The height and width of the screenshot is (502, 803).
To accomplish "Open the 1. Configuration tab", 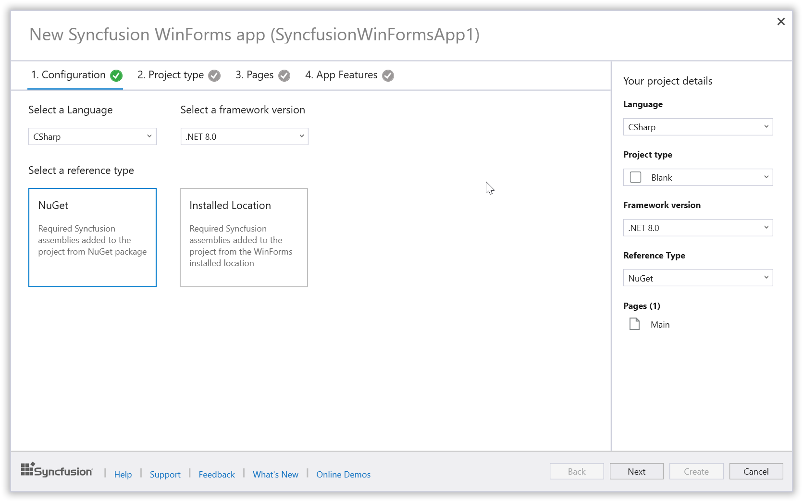I will pyautogui.click(x=75, y=75).
